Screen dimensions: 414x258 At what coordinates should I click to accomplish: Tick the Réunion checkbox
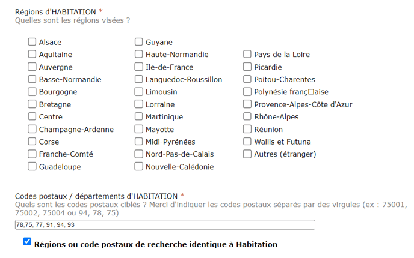coord(247,130)
